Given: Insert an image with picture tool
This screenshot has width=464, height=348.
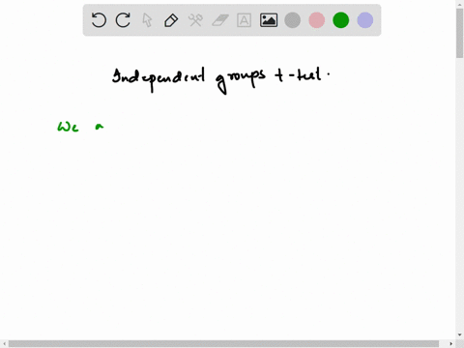Looking at the screenshot, I should tap(269, 20).
